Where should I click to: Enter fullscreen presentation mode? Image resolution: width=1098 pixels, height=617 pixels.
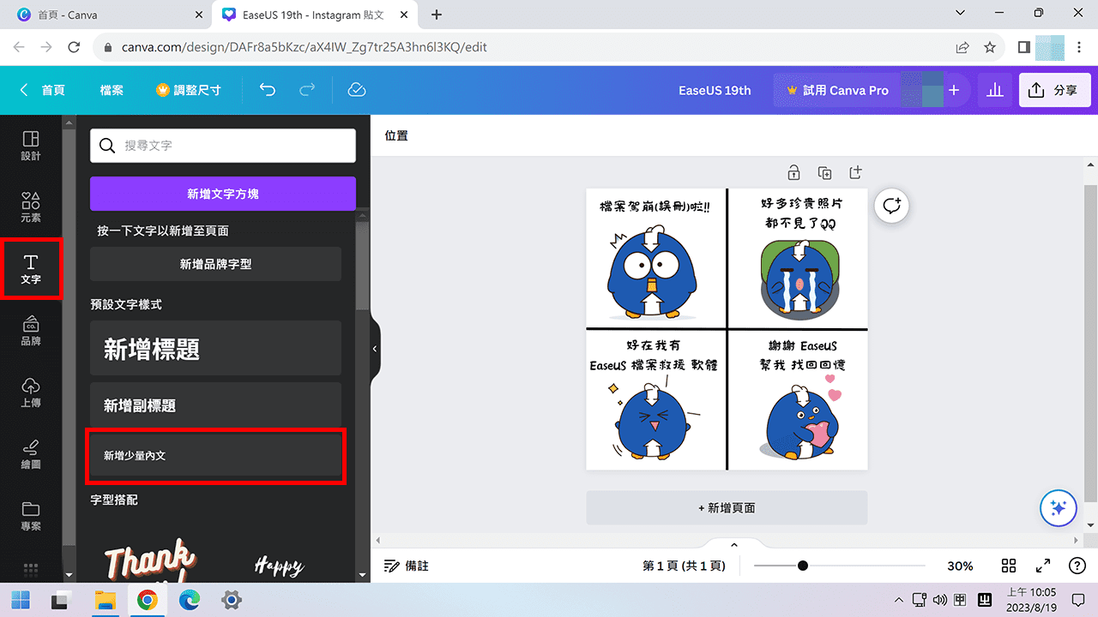pyautogui.click(x=1043, y=566)
